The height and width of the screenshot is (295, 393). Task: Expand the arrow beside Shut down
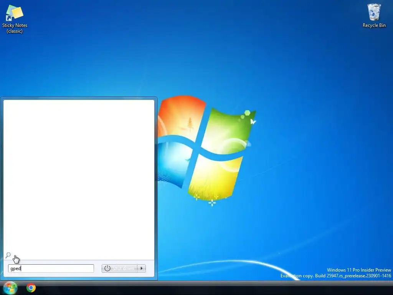point(142,268)
